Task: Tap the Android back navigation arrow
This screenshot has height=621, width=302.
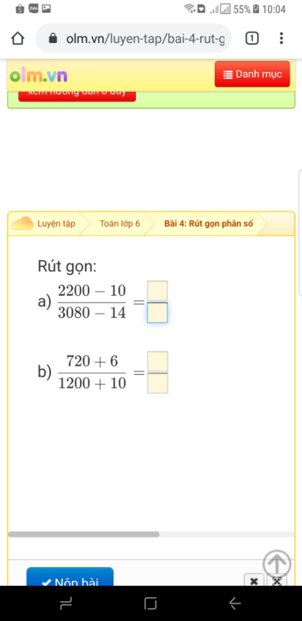Action: click(235, 603)
